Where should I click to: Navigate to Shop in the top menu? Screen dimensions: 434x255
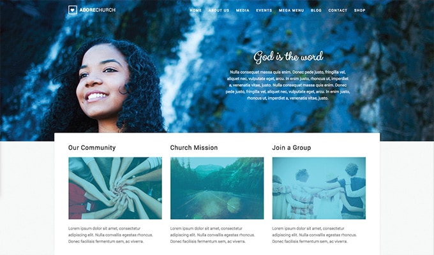(x=360, y=10)
